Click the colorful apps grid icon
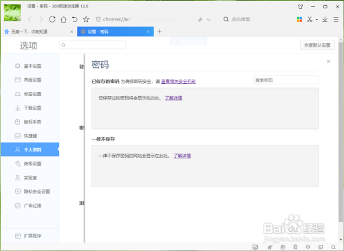The width and height of the screenshot is (344, 251). coord(299,19)
